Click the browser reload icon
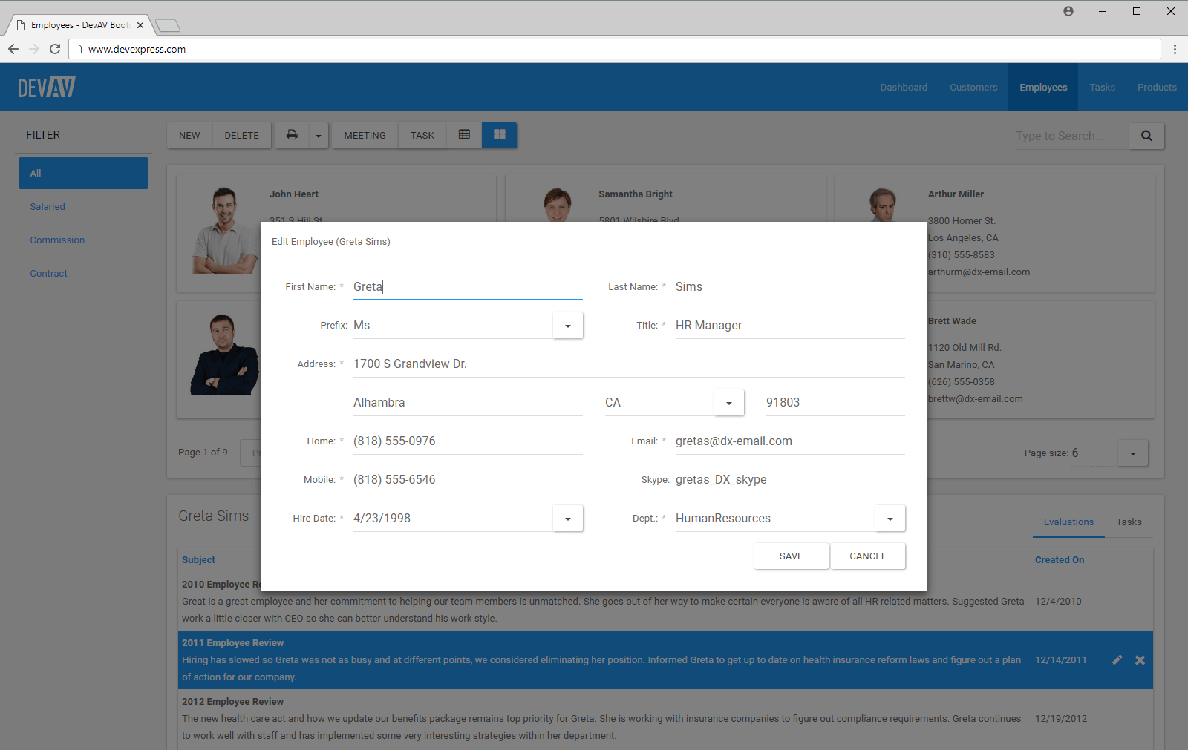The height and width of the screenshot is (750, 1188). tap(55, 49)
